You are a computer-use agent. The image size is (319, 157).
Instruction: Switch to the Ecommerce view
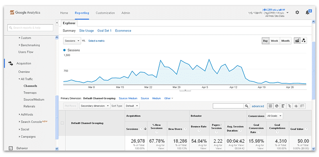(123, 31)
